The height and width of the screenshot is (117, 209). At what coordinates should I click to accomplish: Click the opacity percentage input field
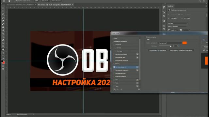click(174, 46)
